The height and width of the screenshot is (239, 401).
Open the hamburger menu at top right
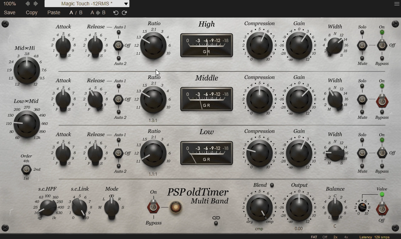pos(397,4)
